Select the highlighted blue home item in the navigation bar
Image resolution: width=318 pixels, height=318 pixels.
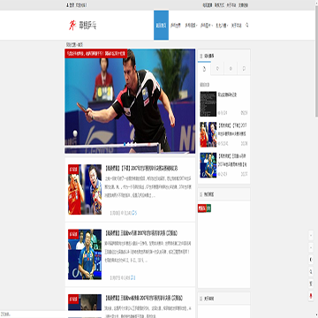click(x=161, y=26)
